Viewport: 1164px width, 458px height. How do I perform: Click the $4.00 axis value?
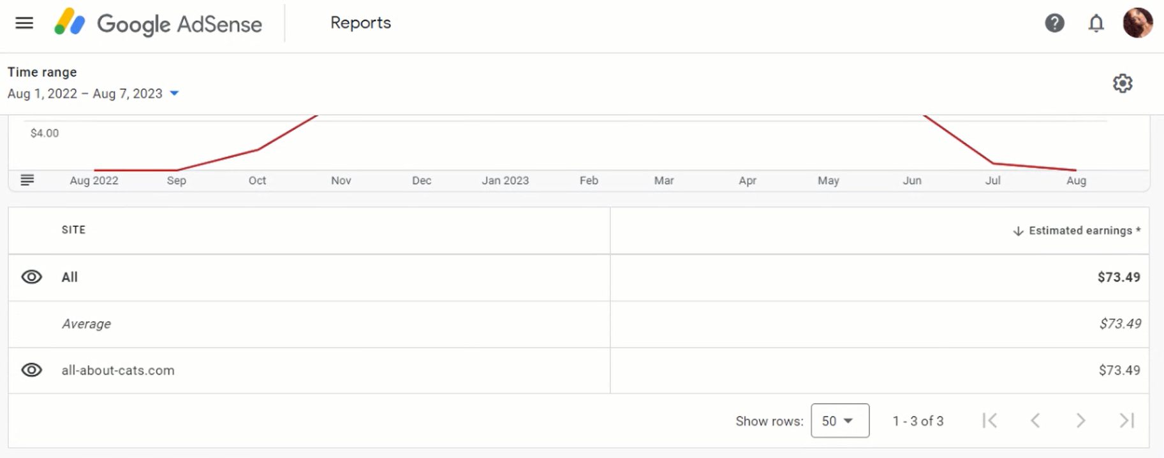click(45, 133)
